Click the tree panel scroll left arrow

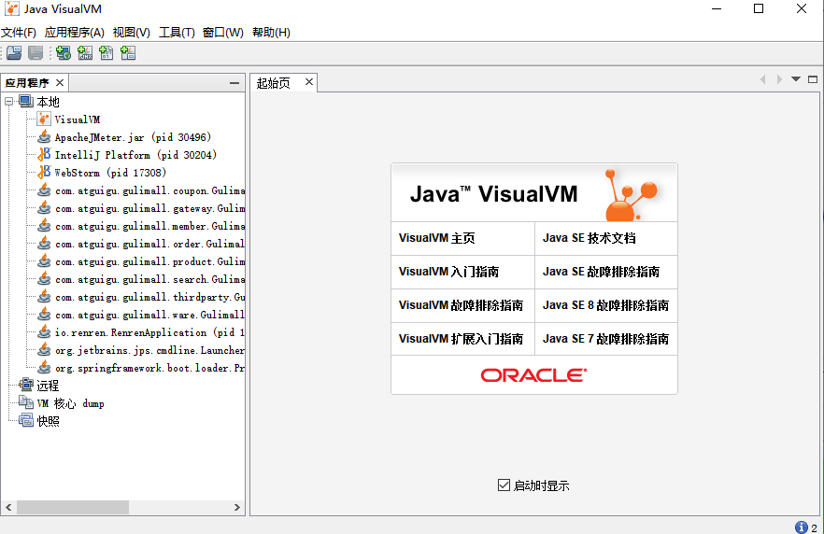click(x=8, y=507)
